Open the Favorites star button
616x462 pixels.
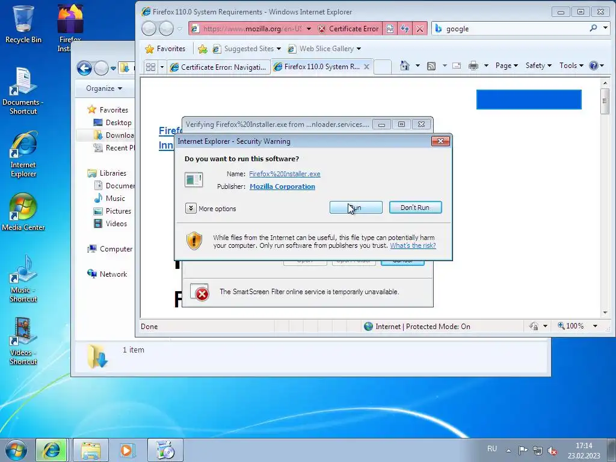pos(165,49)
